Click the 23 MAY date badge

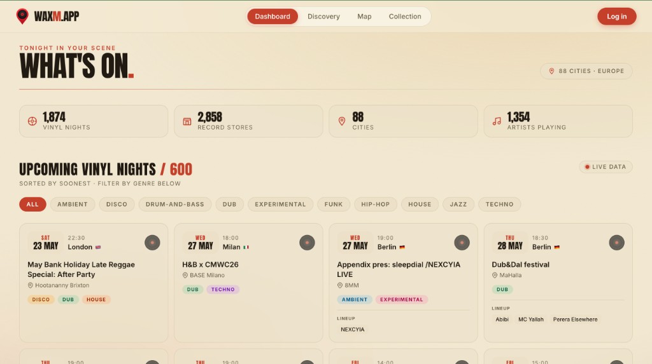coord(46,243)
